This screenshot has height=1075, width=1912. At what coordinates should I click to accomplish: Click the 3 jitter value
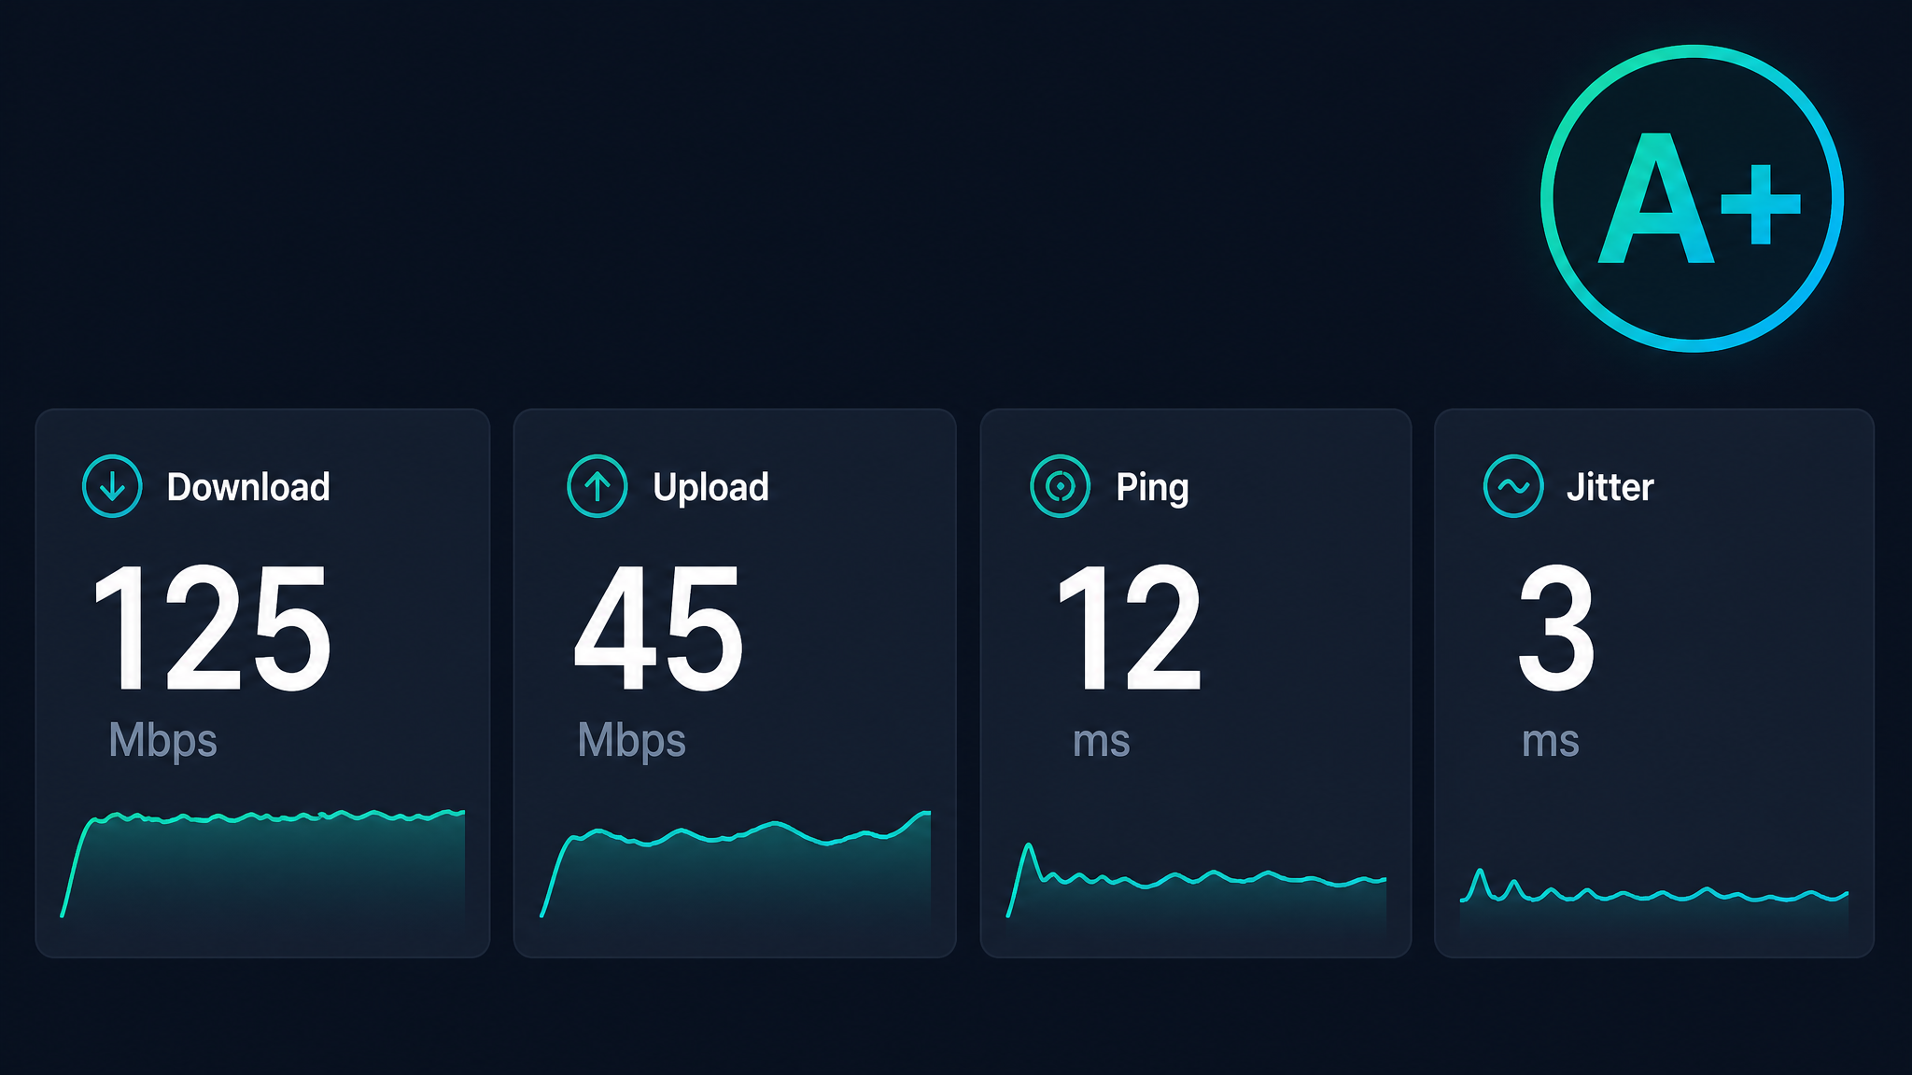pyautogui.click(x=1556, y=628)
